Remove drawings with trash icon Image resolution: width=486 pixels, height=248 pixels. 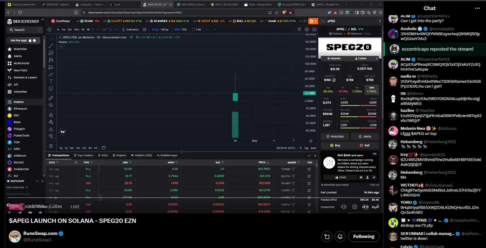(x=51, y=145)
